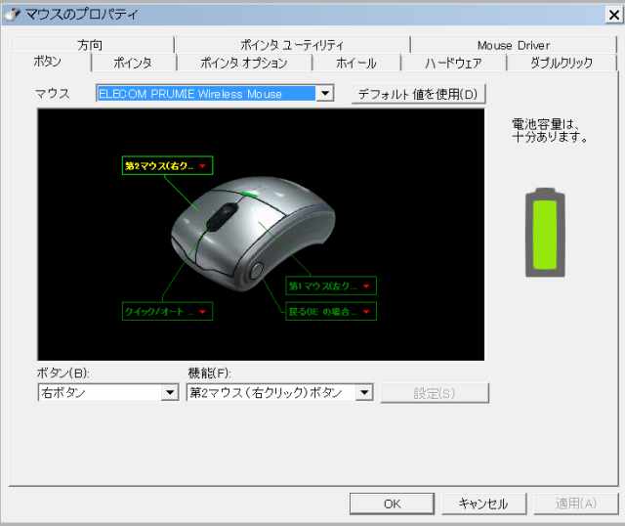Open the ポインタ オプション tab

pyautogui.click(x=243, y=63)
